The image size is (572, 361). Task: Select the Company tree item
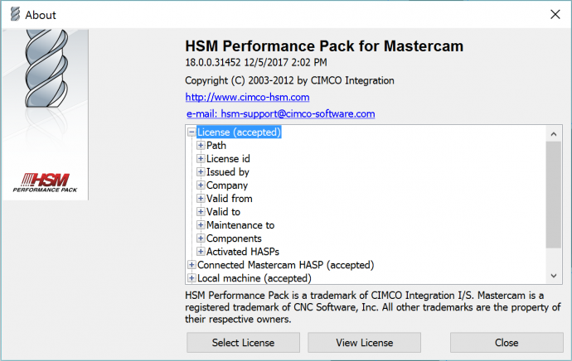pos(227,185)
